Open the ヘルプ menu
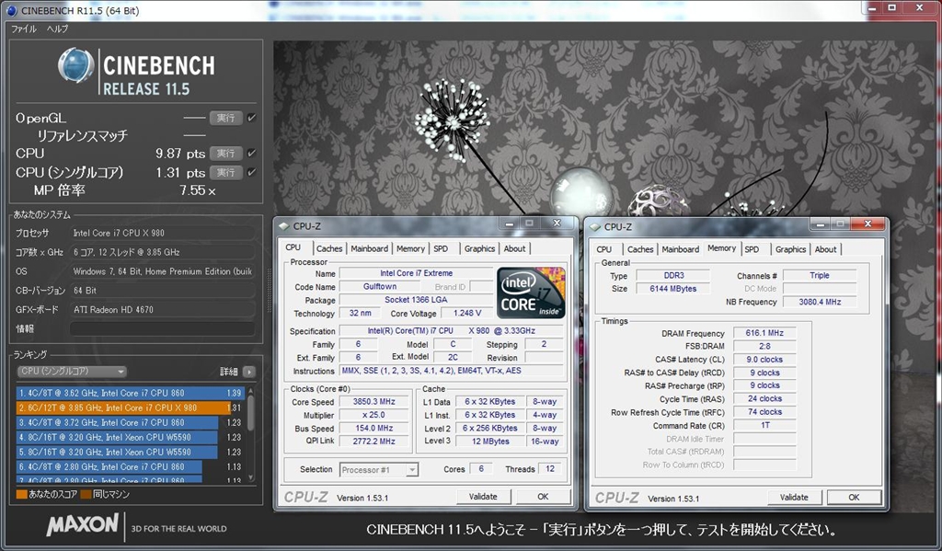 pos(57,29)
